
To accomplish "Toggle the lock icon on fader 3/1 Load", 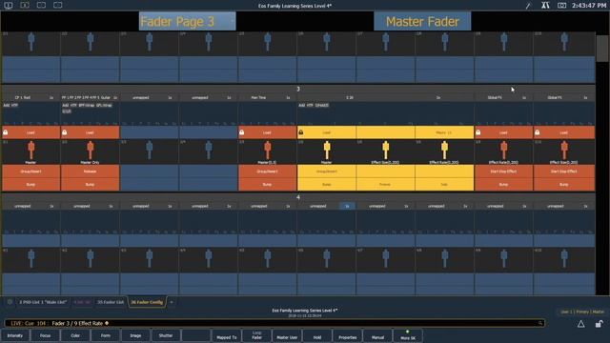I will click(6, 132).
